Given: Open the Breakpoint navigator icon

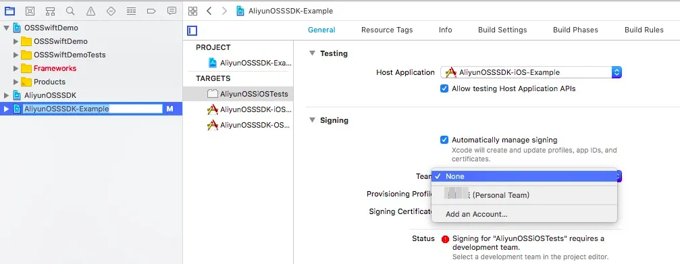Looking at the screenshot, I should tap(151, 11).
